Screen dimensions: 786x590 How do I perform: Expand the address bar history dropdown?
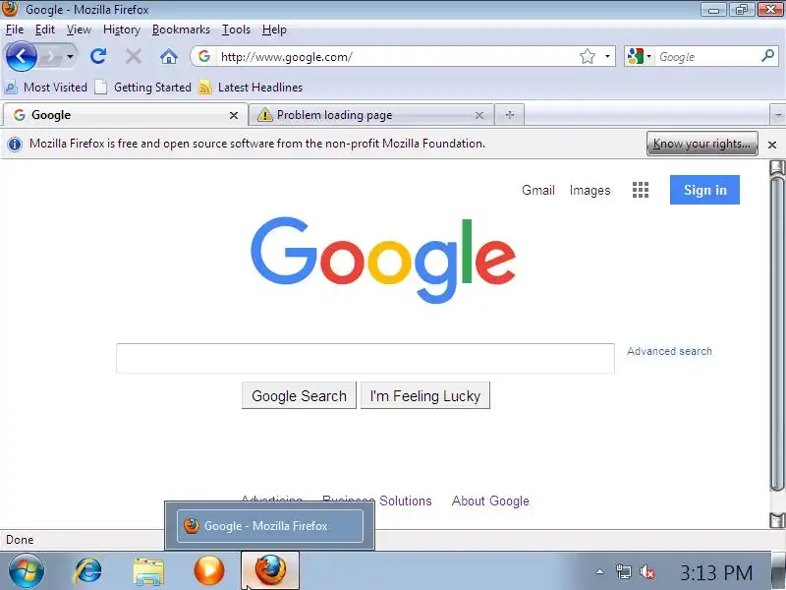607,56
